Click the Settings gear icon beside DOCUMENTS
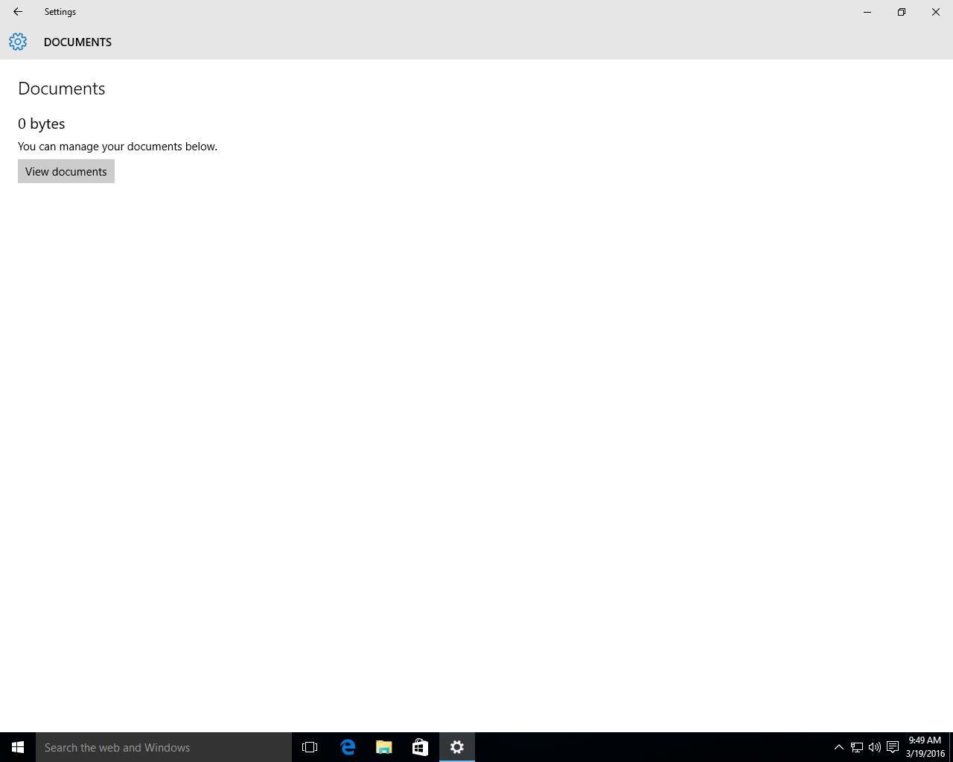953x762 pixels. click(18, 42)
